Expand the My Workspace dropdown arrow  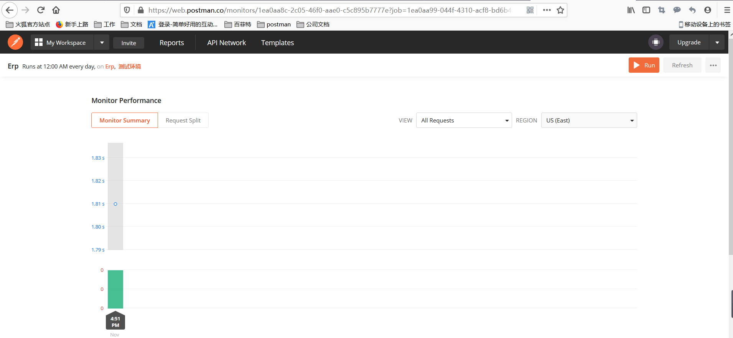tap(102, 42)
